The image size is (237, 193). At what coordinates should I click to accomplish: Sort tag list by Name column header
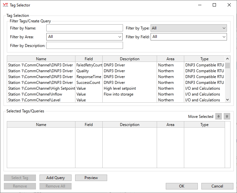[x=41, y=59]
